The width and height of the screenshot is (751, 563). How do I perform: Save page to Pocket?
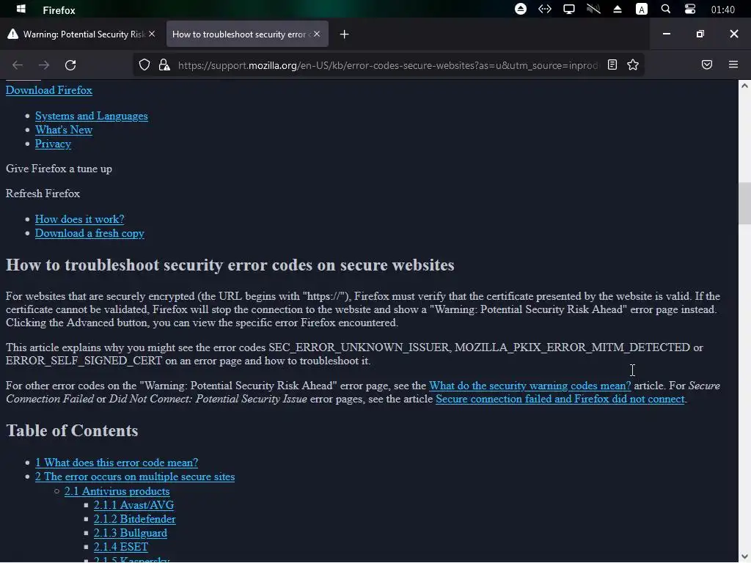click(x=707, y=65)
